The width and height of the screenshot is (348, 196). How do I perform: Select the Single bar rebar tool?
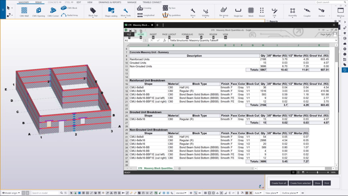pyautogui.click(x=238, y=12)
